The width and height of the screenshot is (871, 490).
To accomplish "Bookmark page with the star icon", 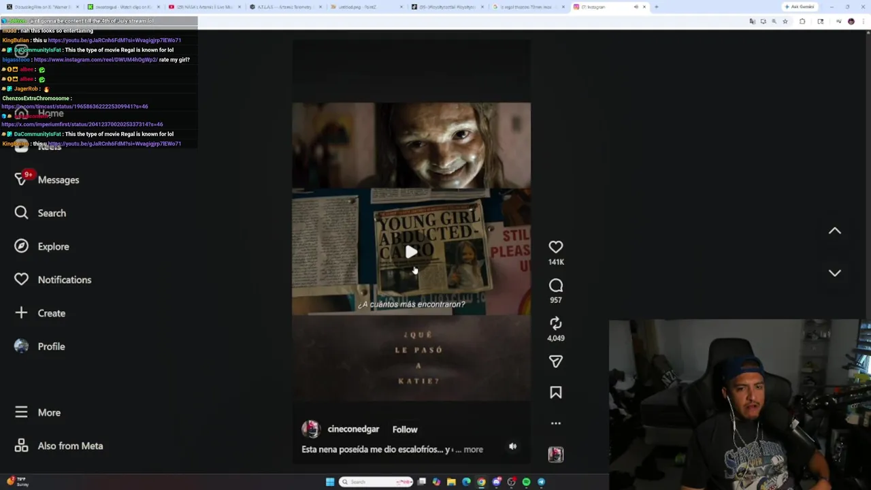I will tap(785, 22).
